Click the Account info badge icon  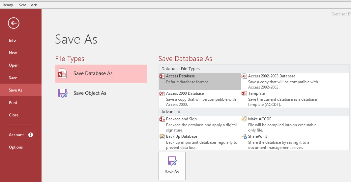31,135
